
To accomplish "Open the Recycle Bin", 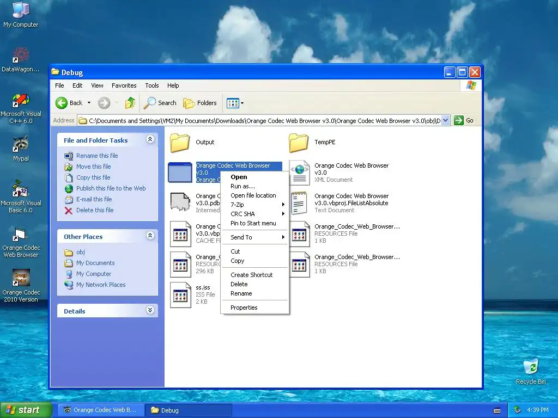I will tap(531, 371).
